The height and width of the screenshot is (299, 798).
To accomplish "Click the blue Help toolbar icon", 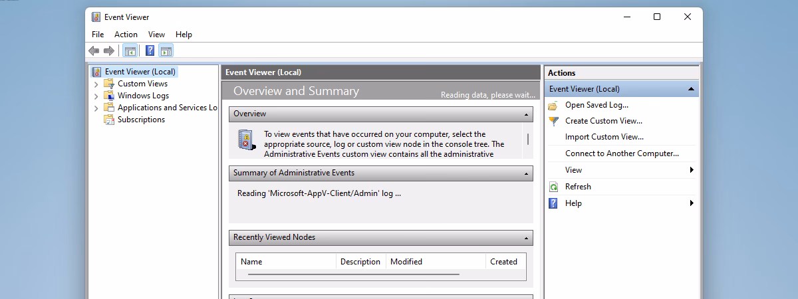I will coord(150,50).
